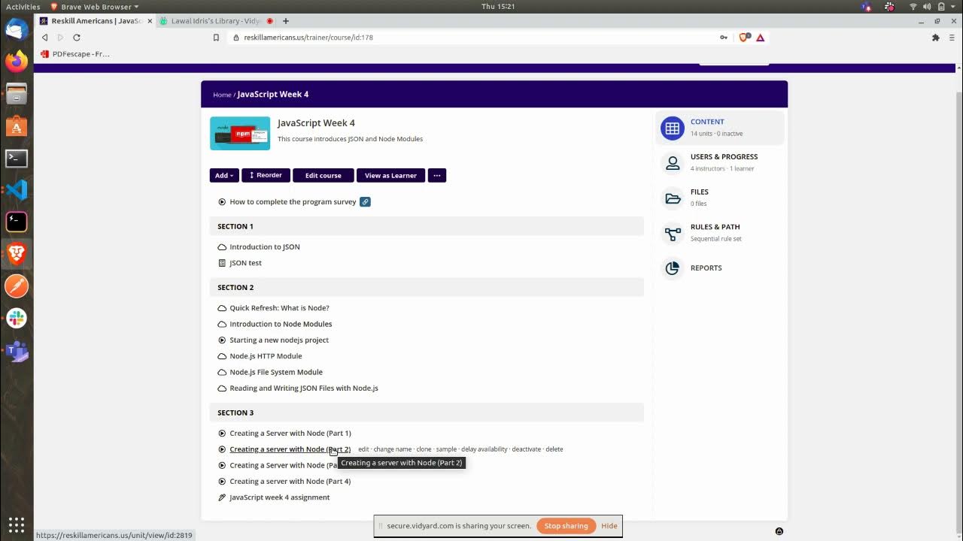Launch Thunderbird from the dock
This screenshot has height=541, width=963.
[17, 30]
